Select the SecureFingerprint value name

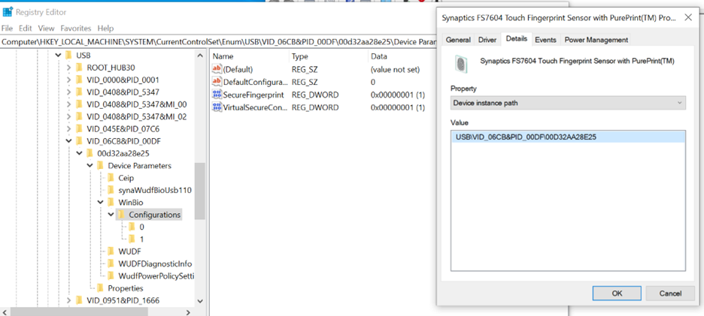253,95
